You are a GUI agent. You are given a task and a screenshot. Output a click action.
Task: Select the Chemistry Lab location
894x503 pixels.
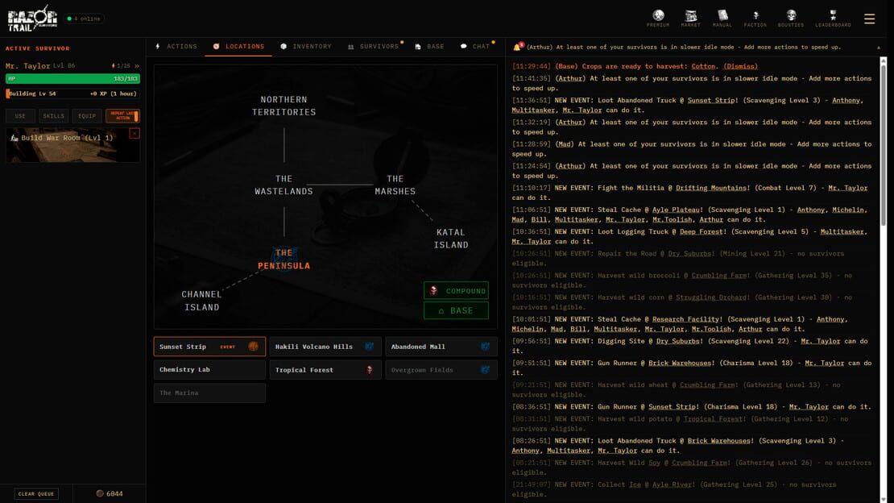click(x=209, y=369)
